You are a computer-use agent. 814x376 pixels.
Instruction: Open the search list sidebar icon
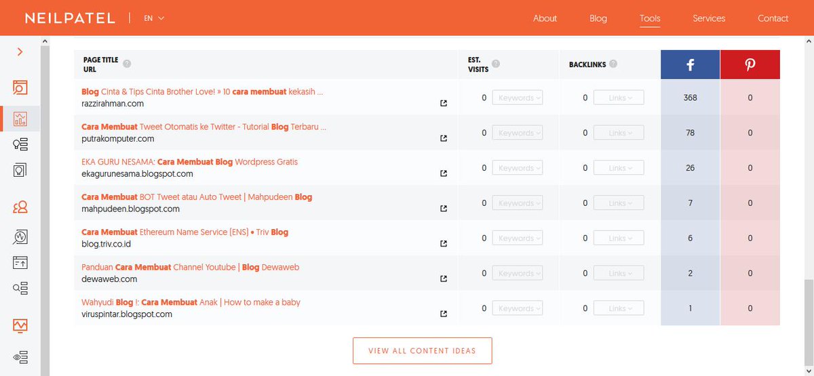[x=20, y=288]
